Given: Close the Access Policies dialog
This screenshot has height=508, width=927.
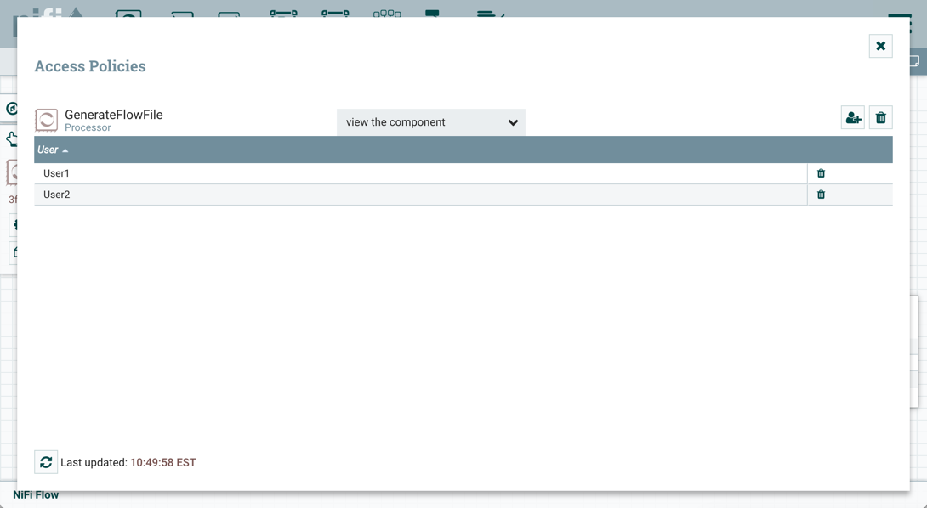Looking at the screenshot, I should 880,46.
